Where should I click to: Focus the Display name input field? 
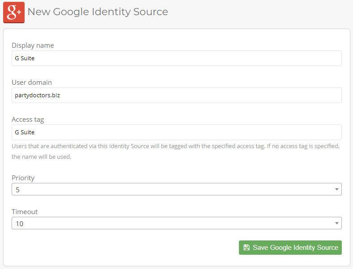click(176, 58)
